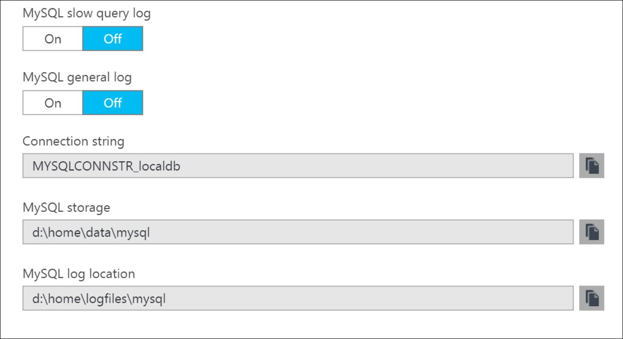Screen dimensions: 623x339
Task: Turn On the MySQL slow query log
Action: (53, 39)
